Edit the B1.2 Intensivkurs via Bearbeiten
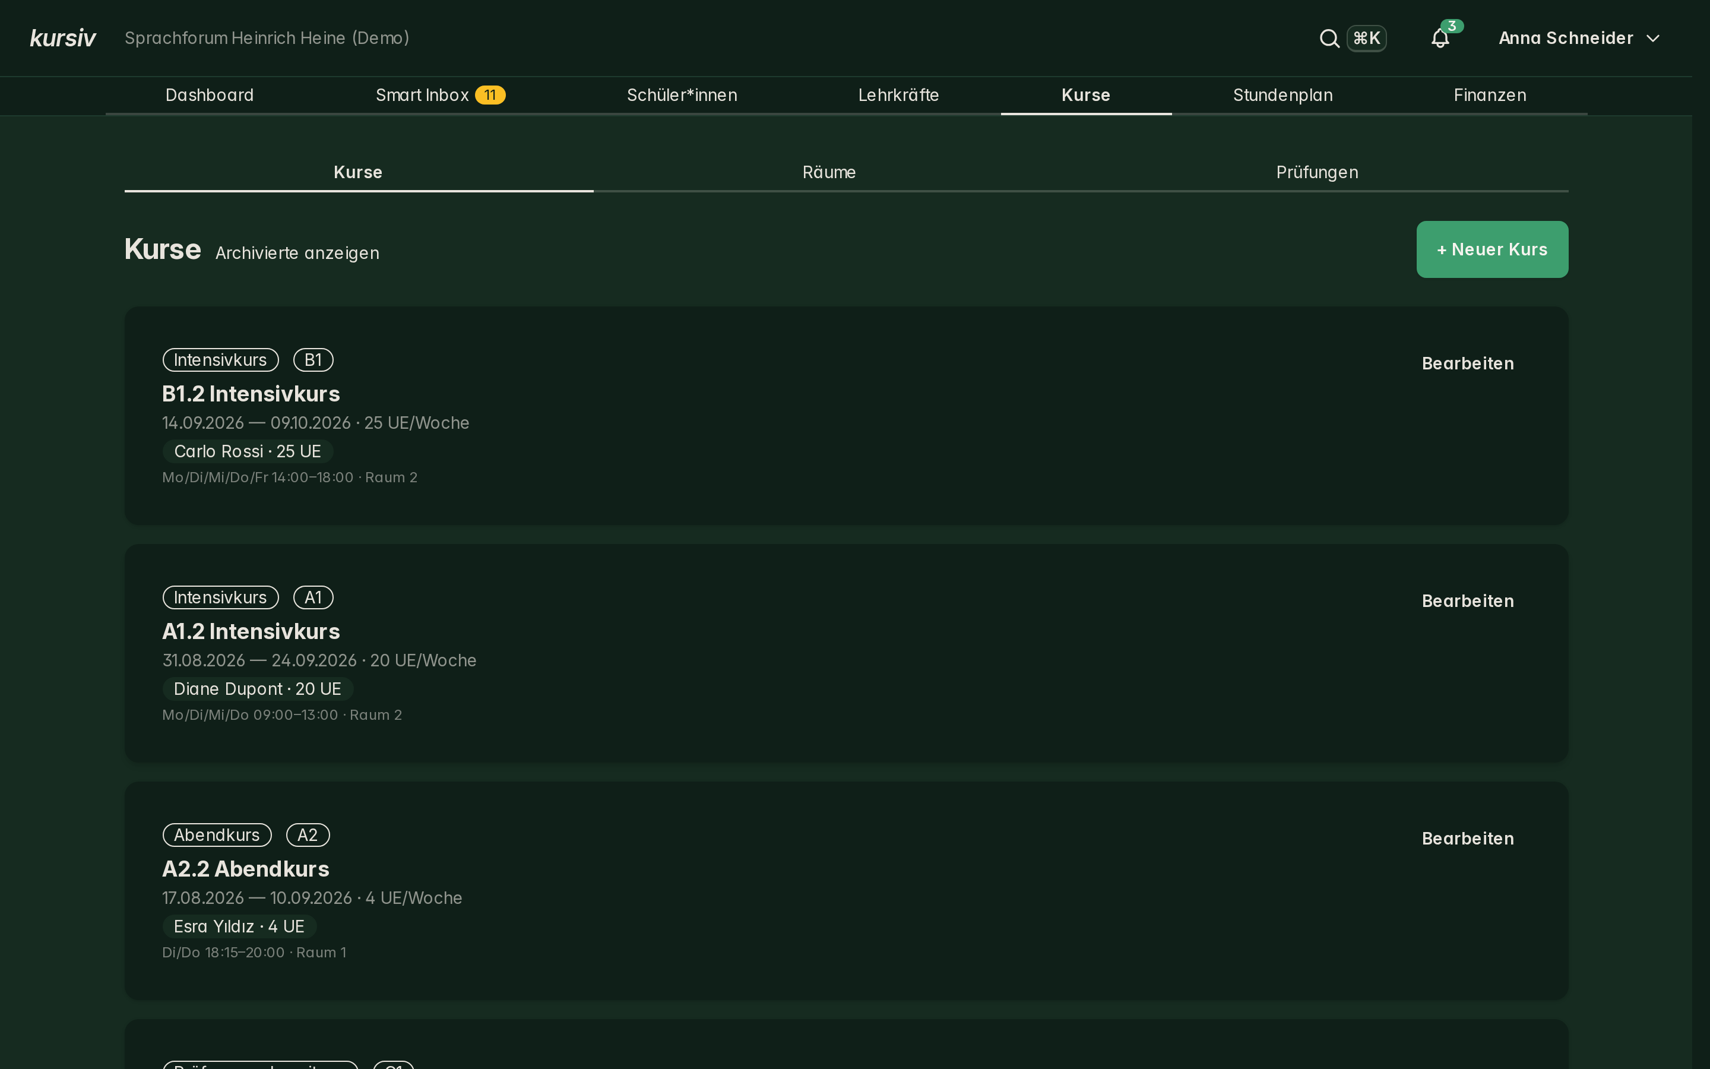 coord(1468,363)
